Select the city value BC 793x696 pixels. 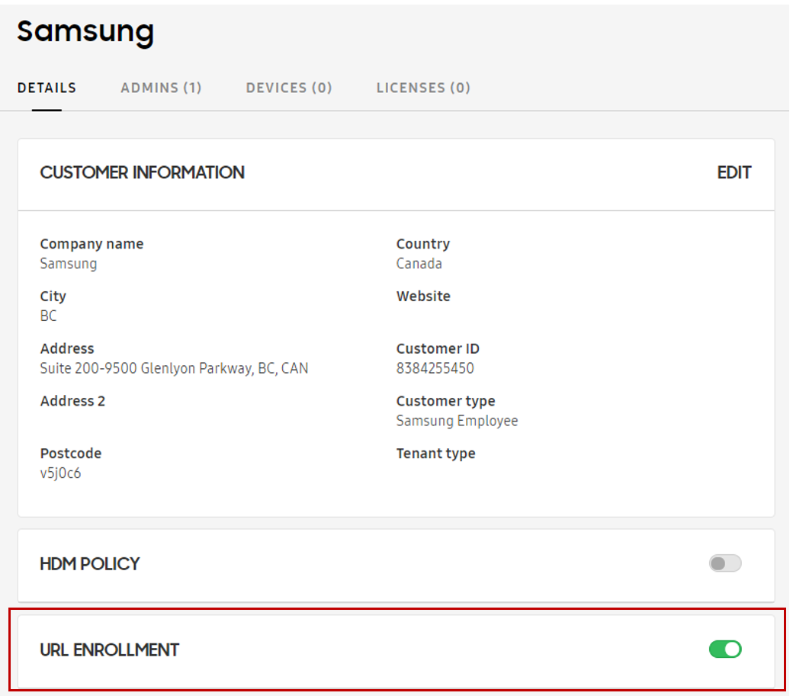48,316
